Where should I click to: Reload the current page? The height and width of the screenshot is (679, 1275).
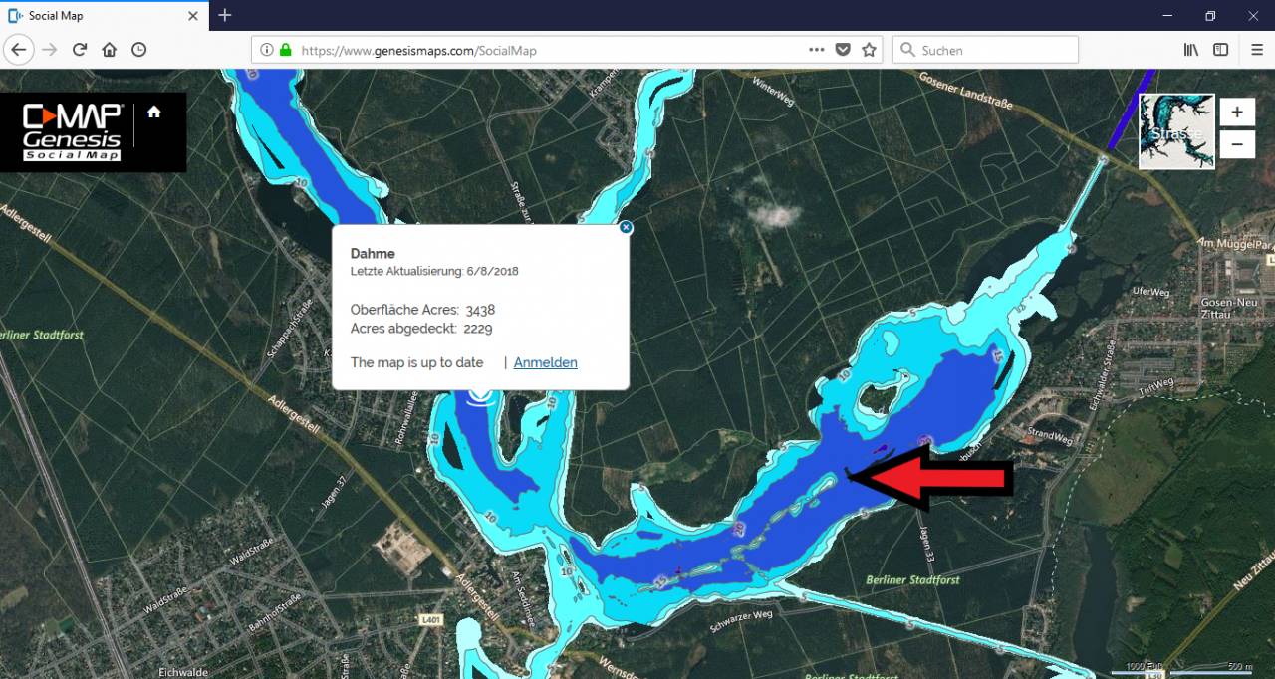point(80,50)
